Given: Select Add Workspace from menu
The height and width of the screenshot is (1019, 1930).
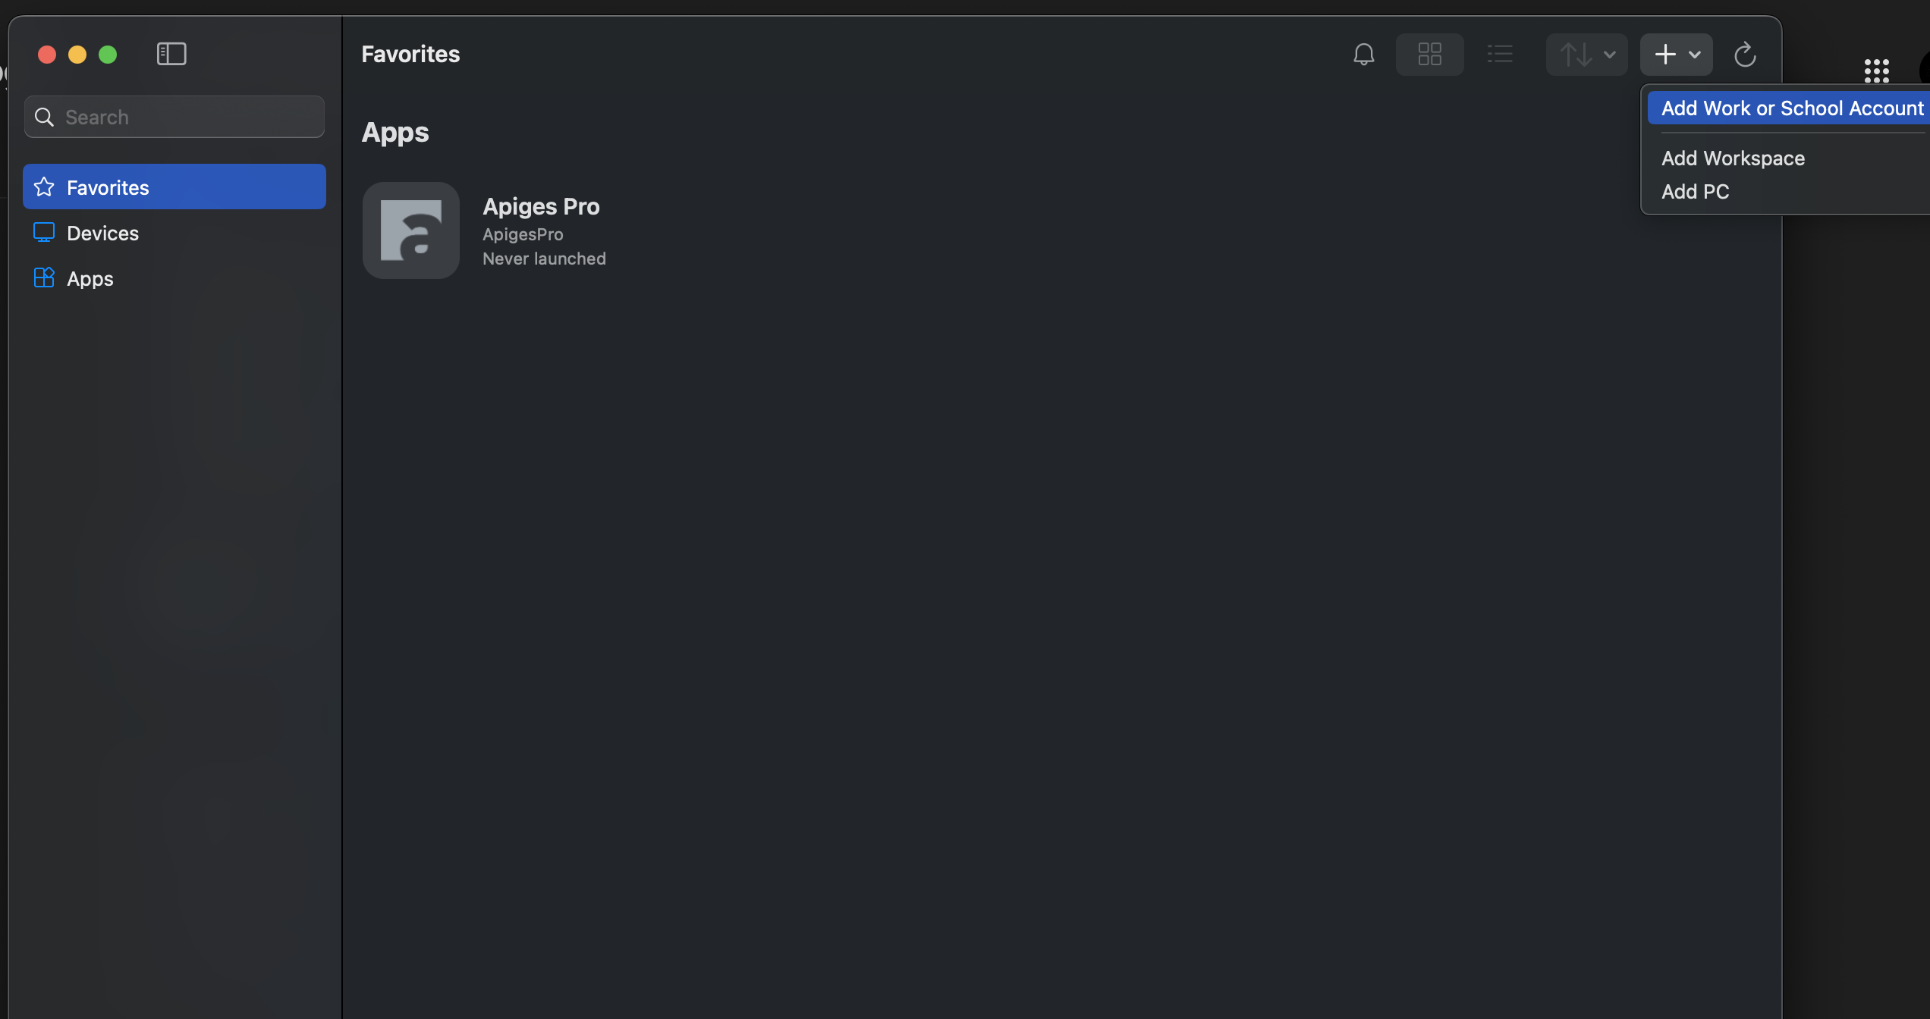Looking at the screenshot, I should click(1733, 158).
